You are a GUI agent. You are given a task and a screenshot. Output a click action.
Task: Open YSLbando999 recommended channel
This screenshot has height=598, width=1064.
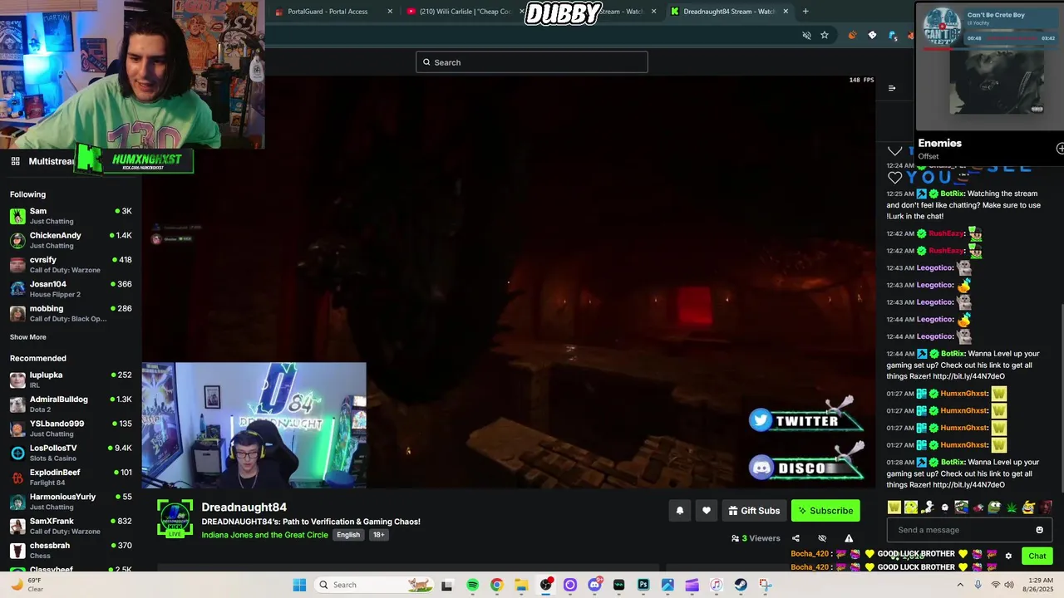tap(71, 429)
